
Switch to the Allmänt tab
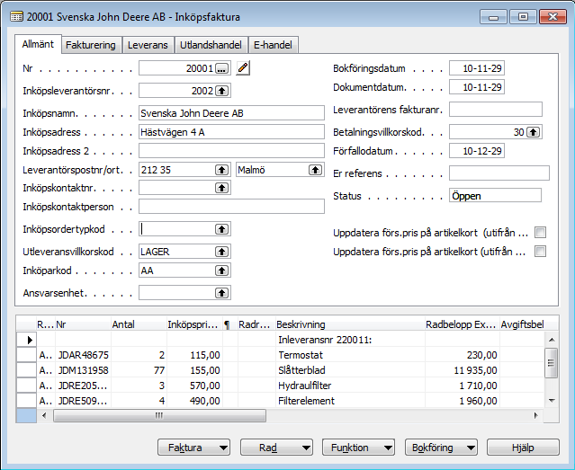[x=38, y=44]
